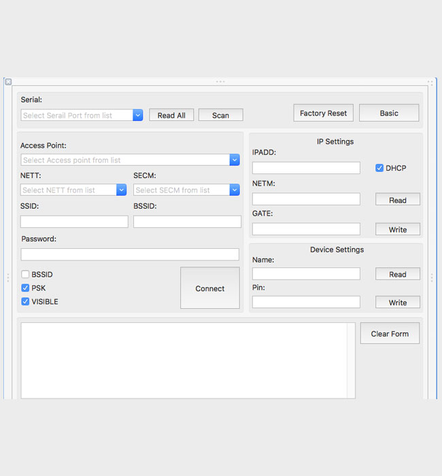
Task: Focus the NETM input field
Action: pyautogui.click(x=306, y=199)
